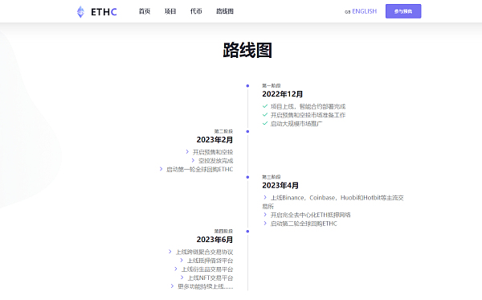Screen dimensions: 482x300
Task: Click the green checkmark beside 项目上线，智能合约部署完成
Action: (x=265, y=106)
